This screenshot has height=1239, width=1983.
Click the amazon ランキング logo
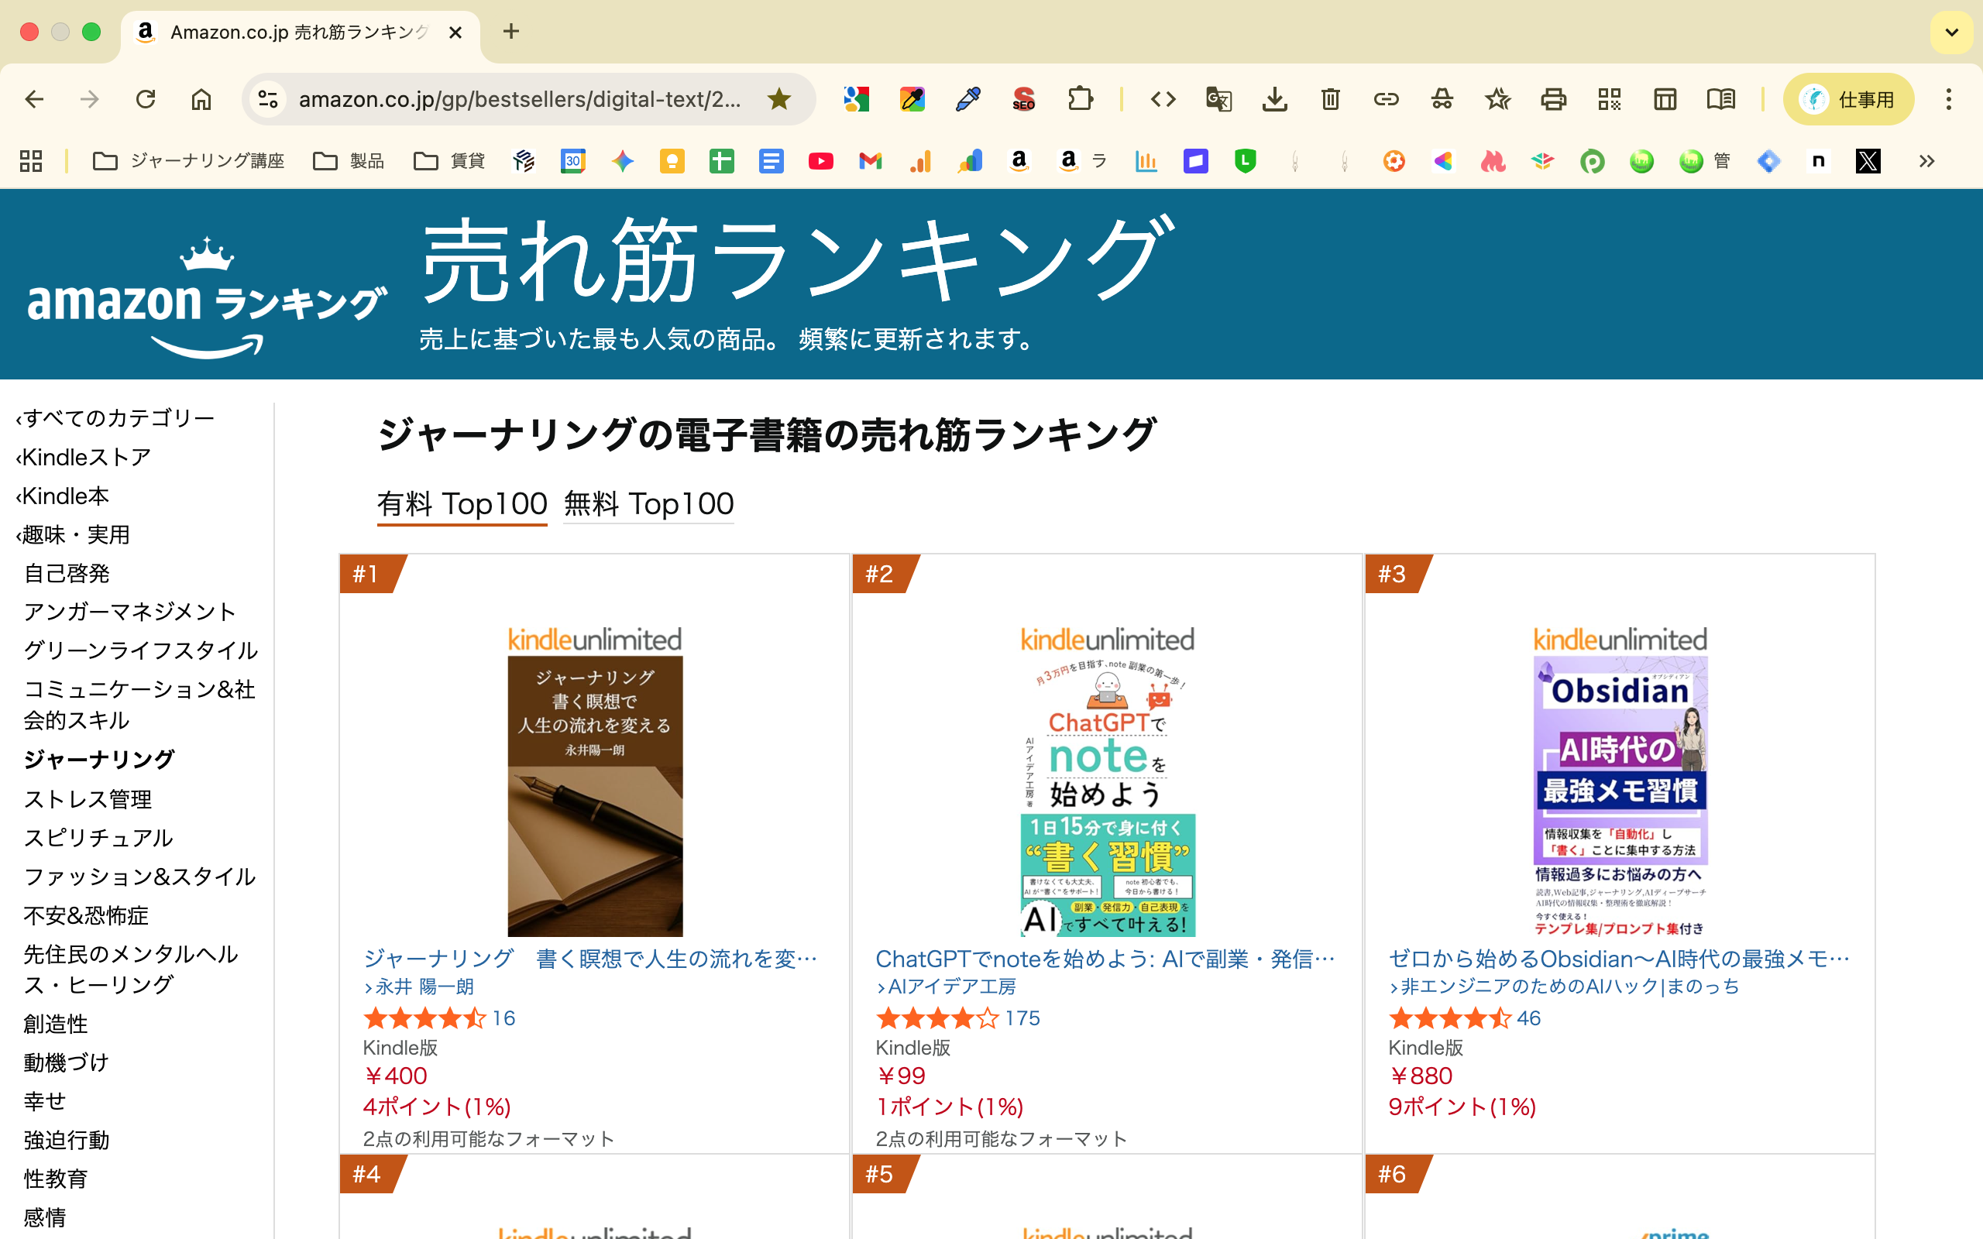point(207,297)
